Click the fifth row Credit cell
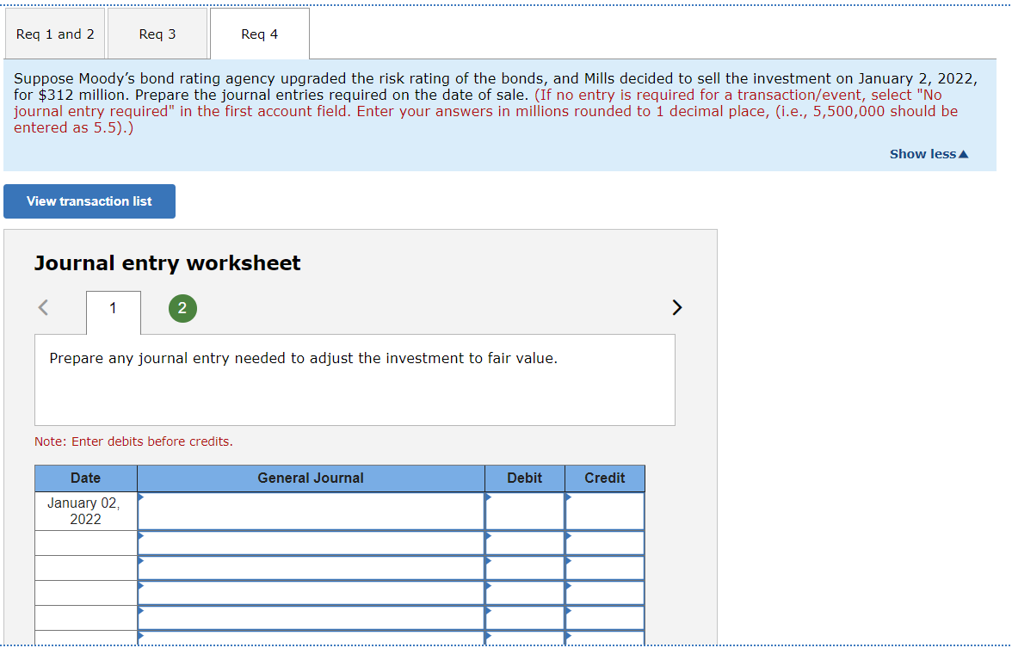The width and height of the screenshot is (1012, 648). click(x=605, y=618)
